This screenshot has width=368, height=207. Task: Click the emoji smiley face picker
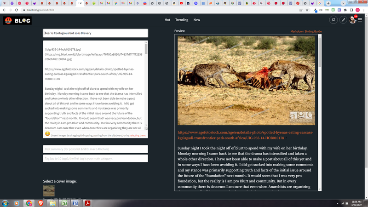pos(47,133)
